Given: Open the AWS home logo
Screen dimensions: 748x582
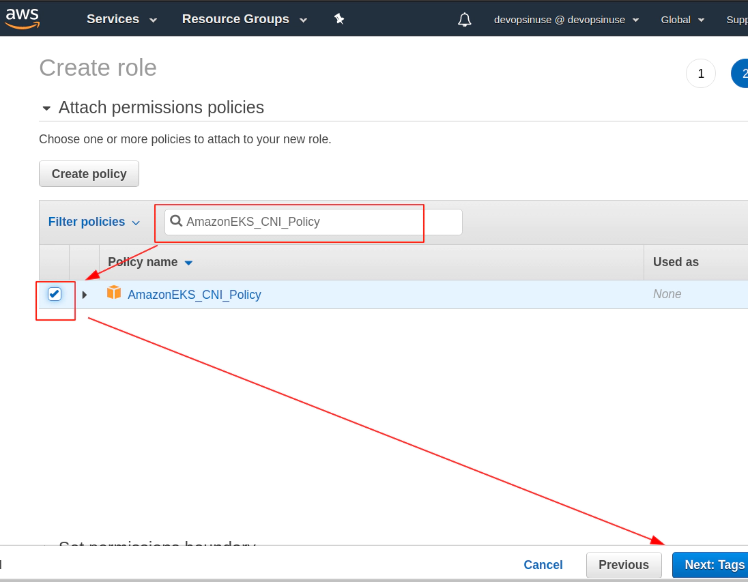Looking at the screenshot, I should tap(22, 18).
